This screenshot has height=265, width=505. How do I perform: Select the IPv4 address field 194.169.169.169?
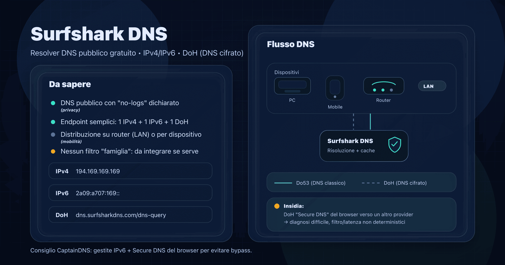pos(130,171)
